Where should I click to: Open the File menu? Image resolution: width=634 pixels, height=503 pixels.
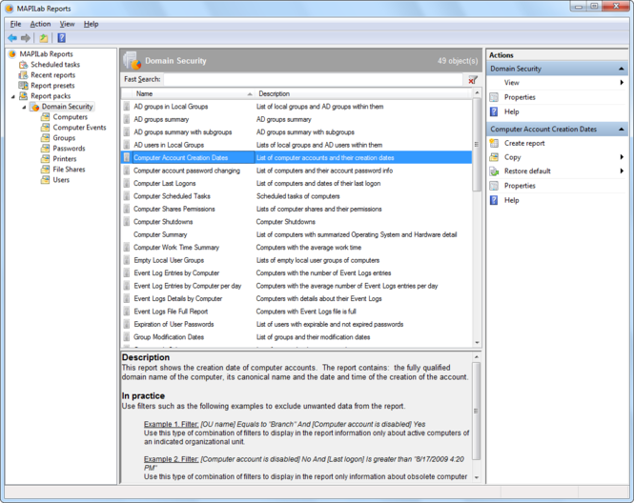click(15, 24)
